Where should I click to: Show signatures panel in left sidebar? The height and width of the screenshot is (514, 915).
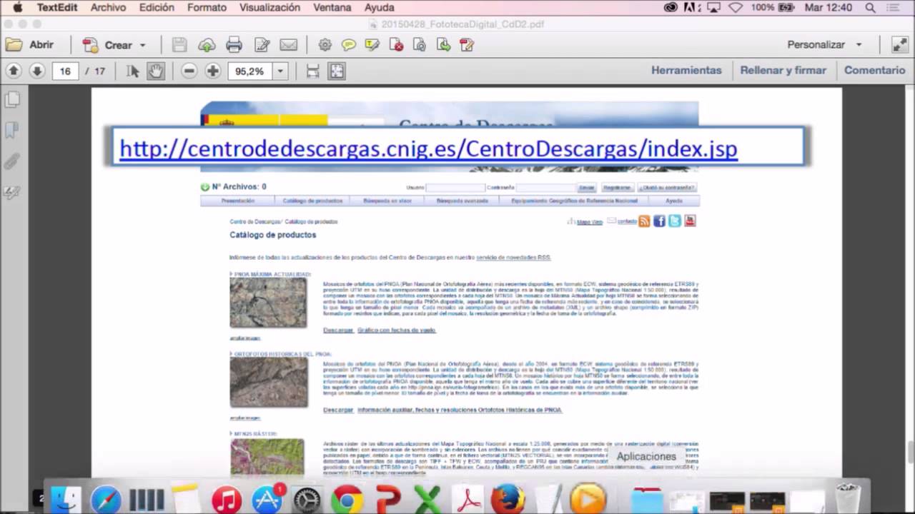[x=12, y=192]
